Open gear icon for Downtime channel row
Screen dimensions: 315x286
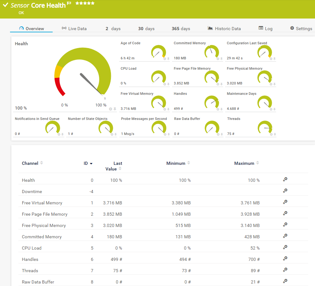[x=285, y=191]
